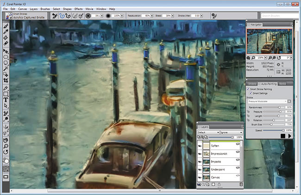This screenshot has width=301, height=195.
Task: Click the paper selector in the toolbox
Action: click(x=6, y=169)
